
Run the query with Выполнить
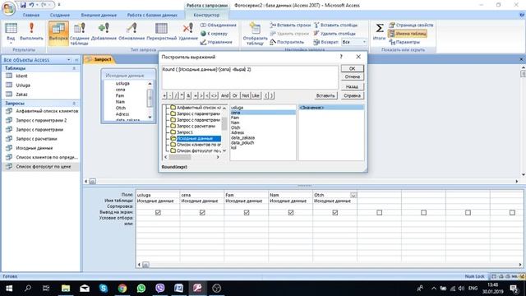coord(31,32)
